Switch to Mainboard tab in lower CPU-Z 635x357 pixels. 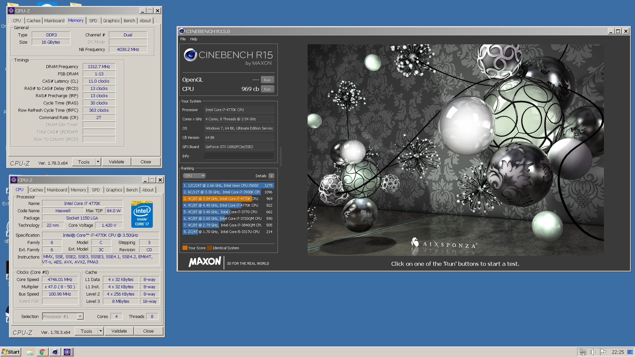pos(57,190)
